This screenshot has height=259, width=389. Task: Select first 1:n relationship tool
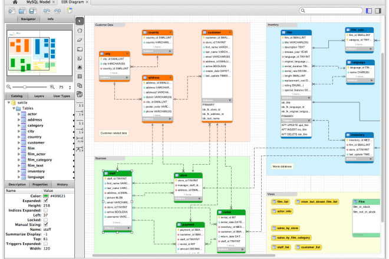[x=80, y=114]
